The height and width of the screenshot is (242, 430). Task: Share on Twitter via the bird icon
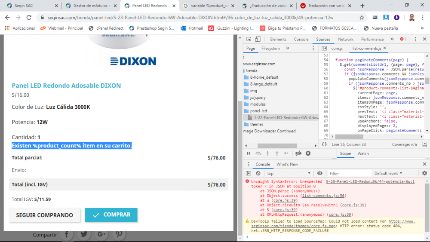(84, 234)
